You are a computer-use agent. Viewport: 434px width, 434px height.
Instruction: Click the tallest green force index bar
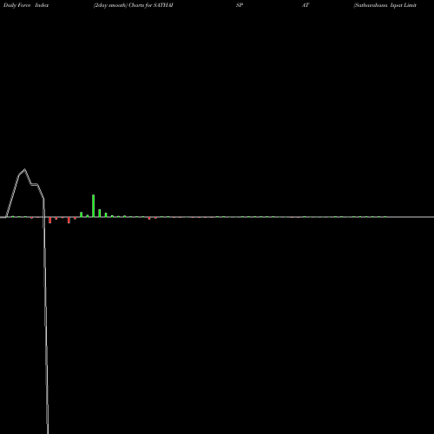(x=93, y=206)
